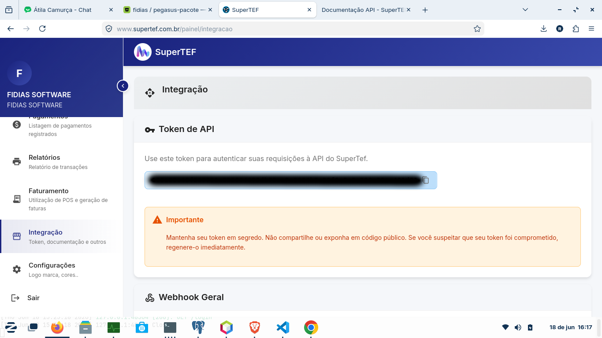Click the printer icon for Relatórios

click(17, 162)
